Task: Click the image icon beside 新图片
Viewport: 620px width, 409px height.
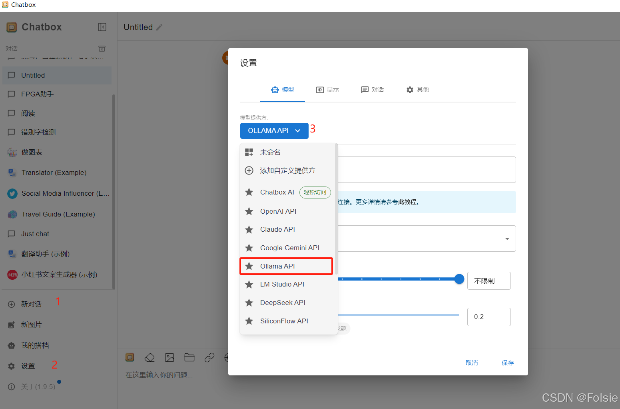Action: coord(12,325)
